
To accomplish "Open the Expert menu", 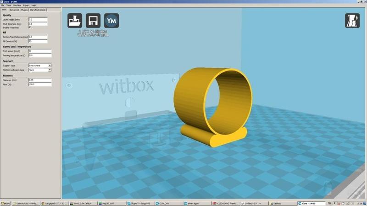I will pos(26,5).
